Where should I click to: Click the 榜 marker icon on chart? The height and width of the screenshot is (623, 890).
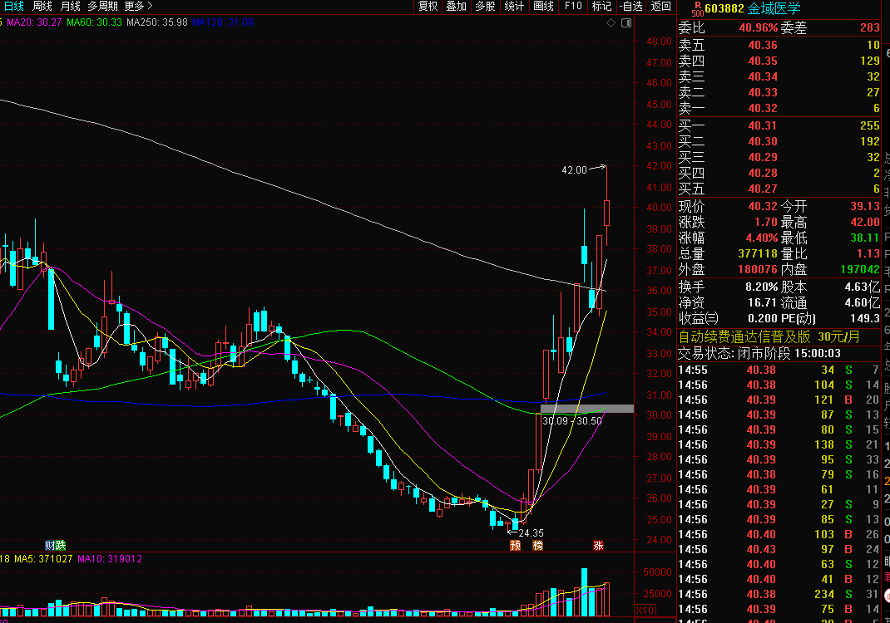[x=537, y=546]
